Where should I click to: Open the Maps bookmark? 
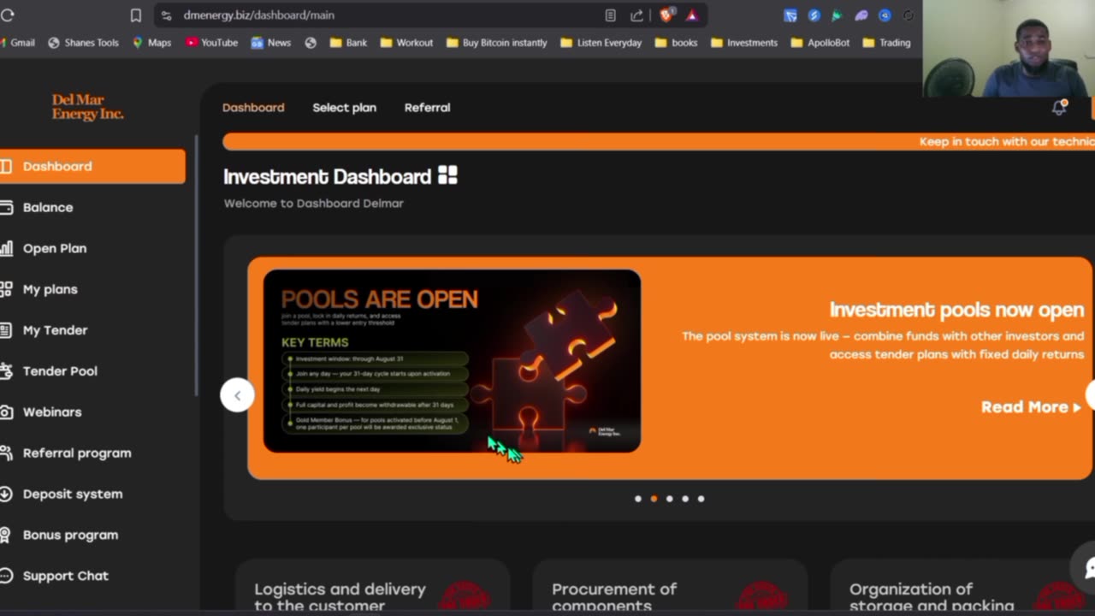click(x=151, y=43)
